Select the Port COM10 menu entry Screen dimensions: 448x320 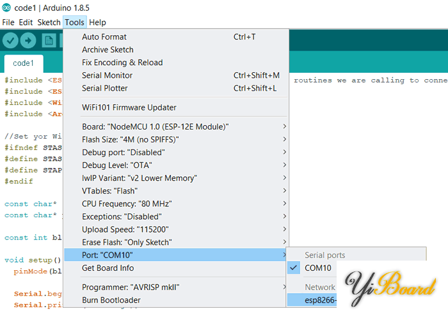pos(176,255)
